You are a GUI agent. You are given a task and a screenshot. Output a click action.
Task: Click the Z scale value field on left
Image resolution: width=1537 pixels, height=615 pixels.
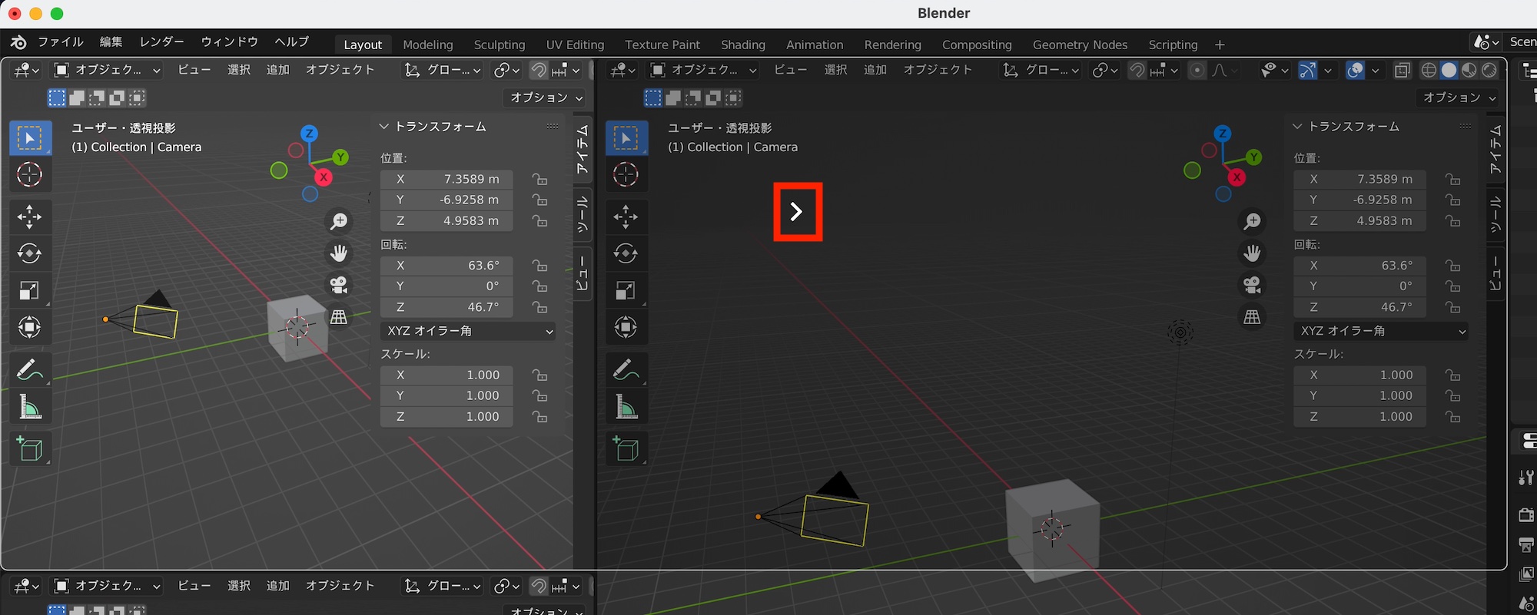click(446, 416)
